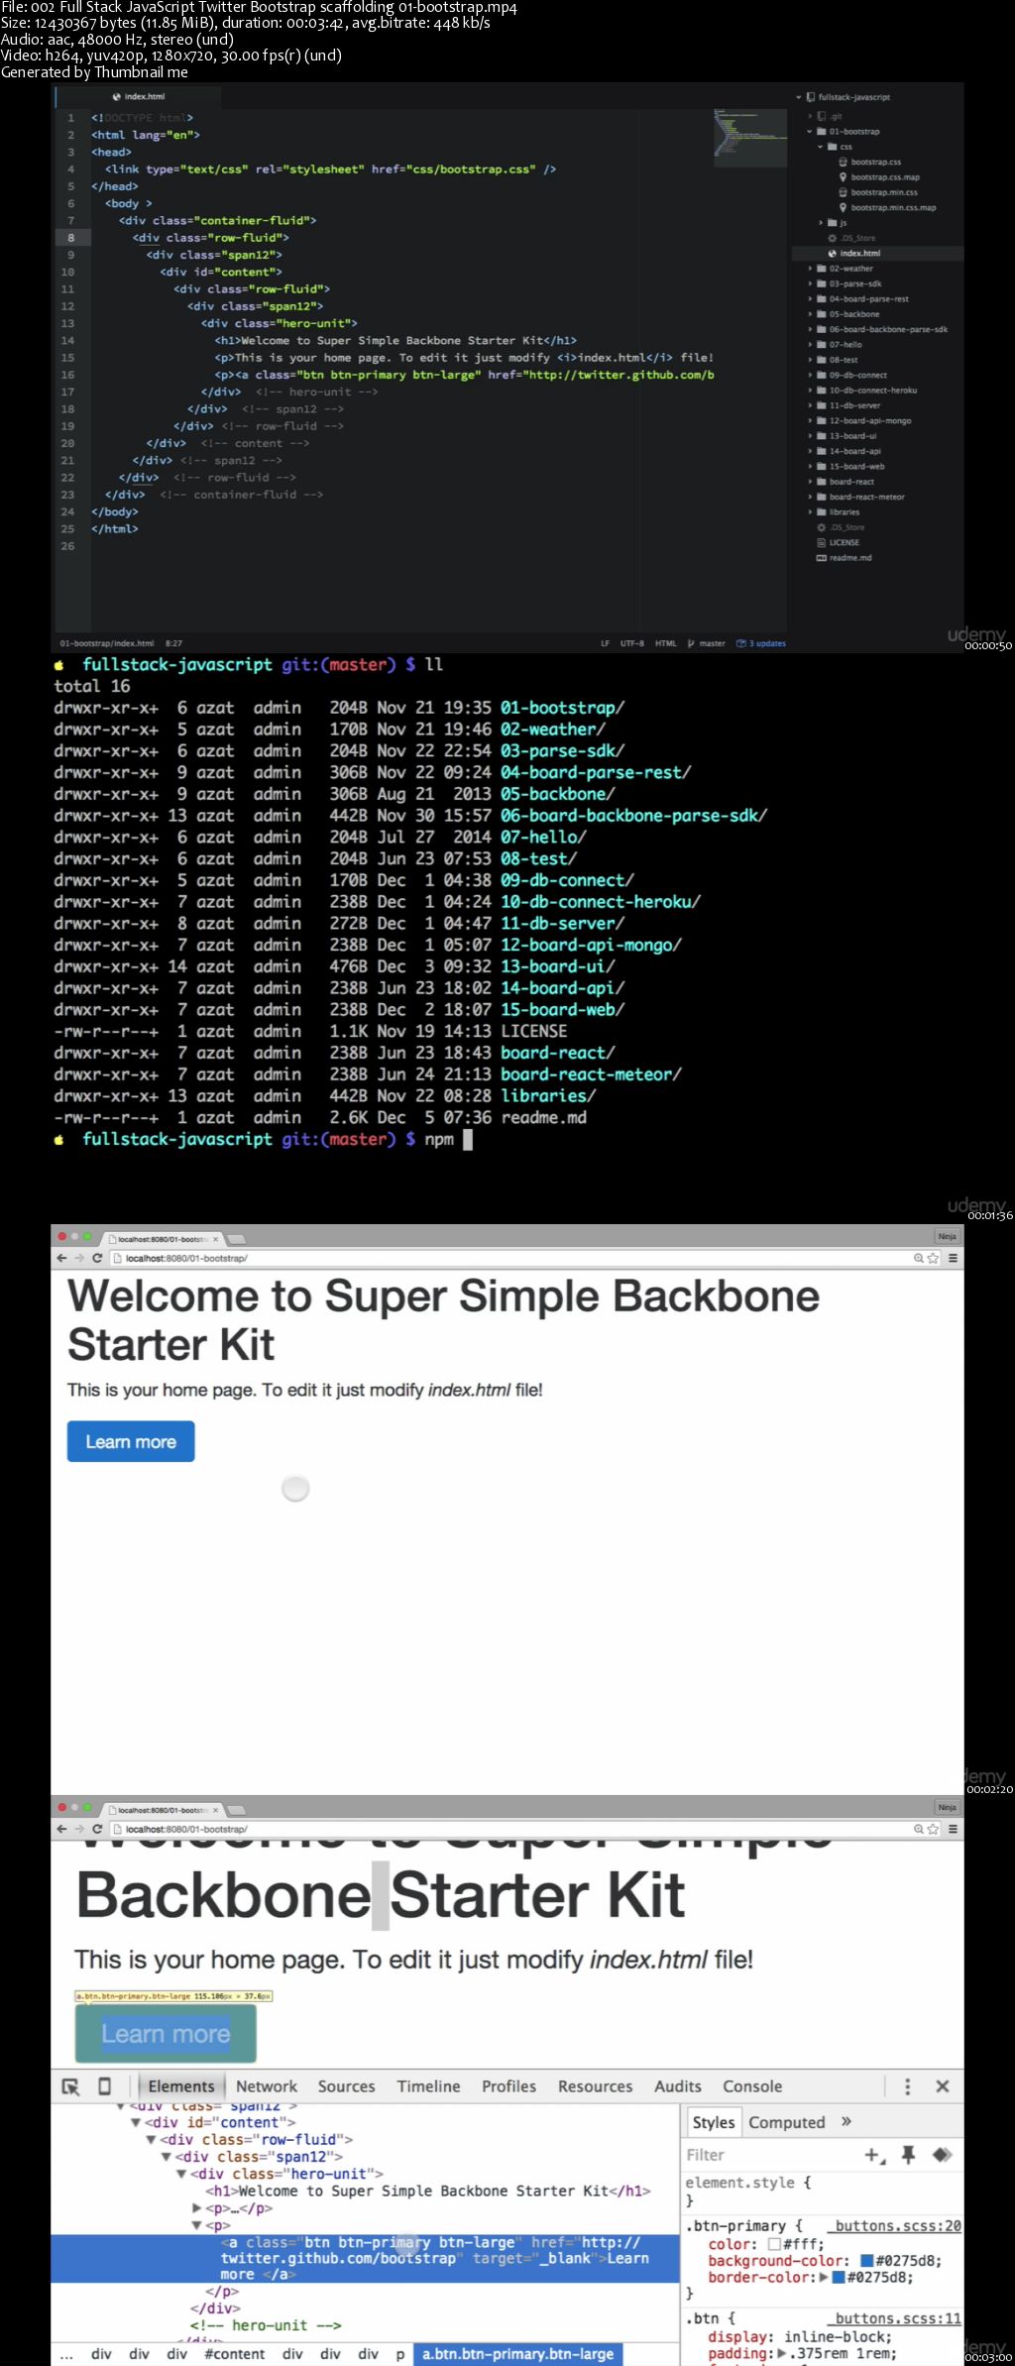Click the address bar in the upper Chrome window
This screenshot has width=1015, height=2366.
tap(510, 1258)
